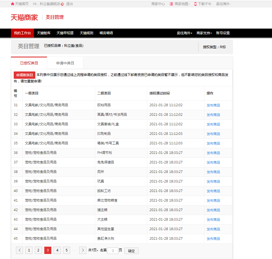The height and width of the screenshot is (259, 272).
Task: Switch to 申请中类目 tab
Action: pyautogui.click(x=65, y=63)
